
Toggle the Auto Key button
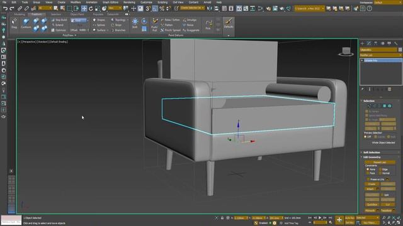(x=349, y=218)
